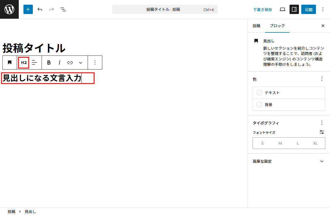Image resolution: width=330 pixels, height=215 pixels.
Task: Open タイポグラフィ panel options menu
Action: (322, 123)
